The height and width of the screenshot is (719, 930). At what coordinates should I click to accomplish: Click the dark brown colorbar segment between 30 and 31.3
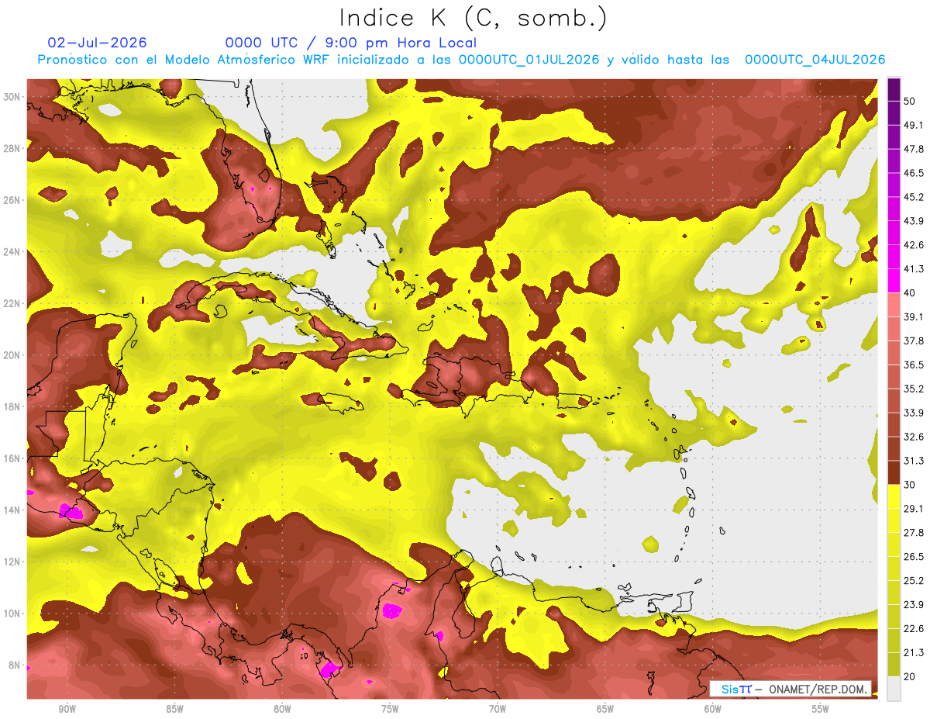tap(894, 472)
